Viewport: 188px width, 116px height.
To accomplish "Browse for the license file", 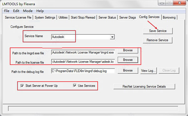I will [x=128, y=60].
